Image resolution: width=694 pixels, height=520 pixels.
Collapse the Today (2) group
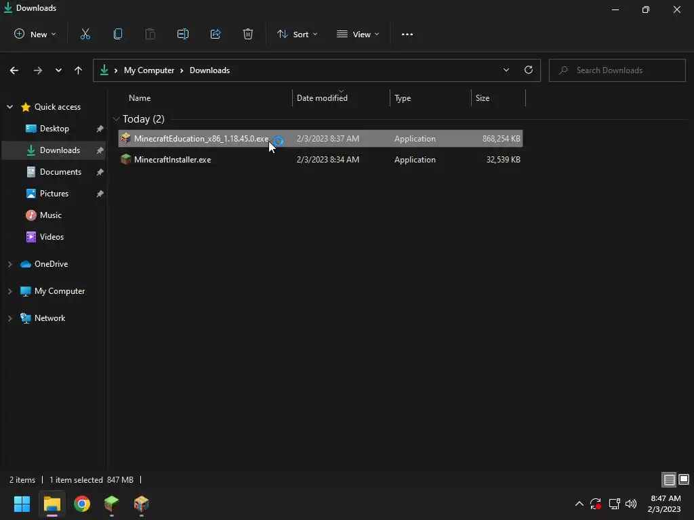117,119
